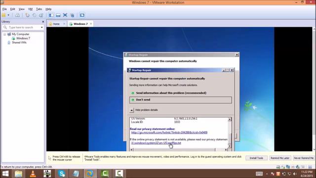This screenshot has height=178, width=316.
Task: Open the Edit menu
Action: pyautogui.click(x=13, y=9)
